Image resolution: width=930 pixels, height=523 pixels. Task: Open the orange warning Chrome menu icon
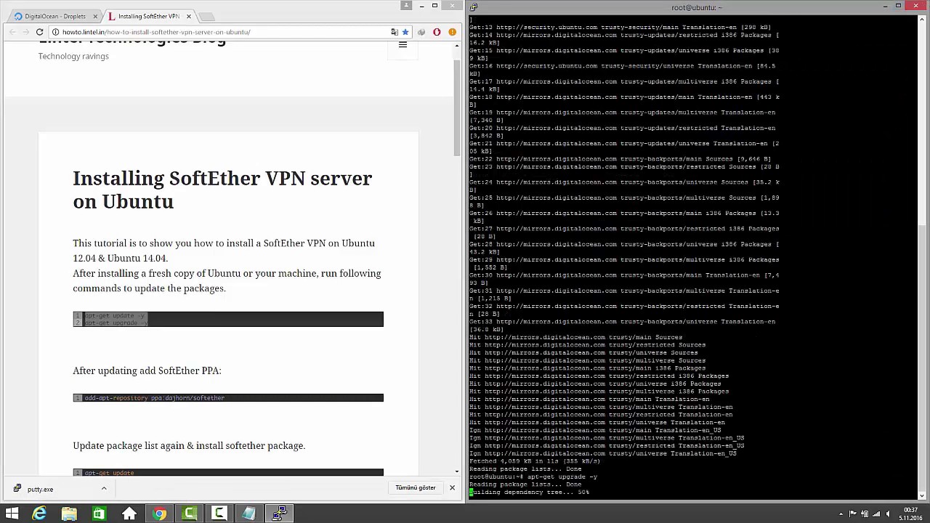point(452,32)
